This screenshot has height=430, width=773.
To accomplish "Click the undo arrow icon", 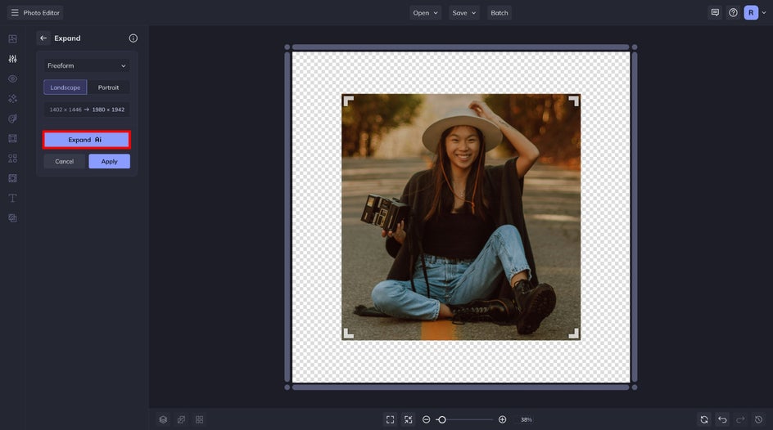I will 722,419.
